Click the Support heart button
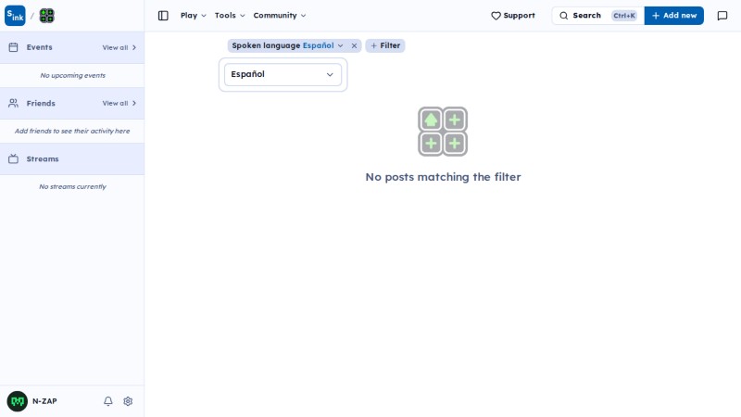The image size is (741, 417). pos(513,16)
